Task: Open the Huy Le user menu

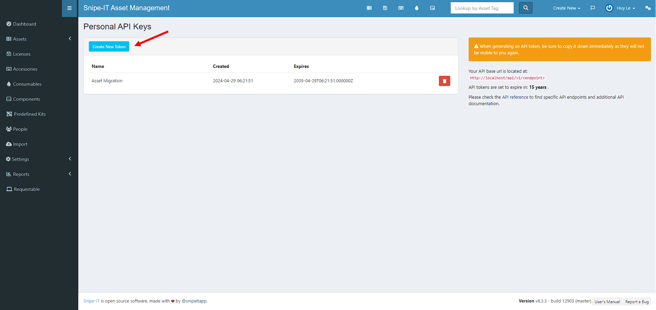Action: tap(620, 8)
